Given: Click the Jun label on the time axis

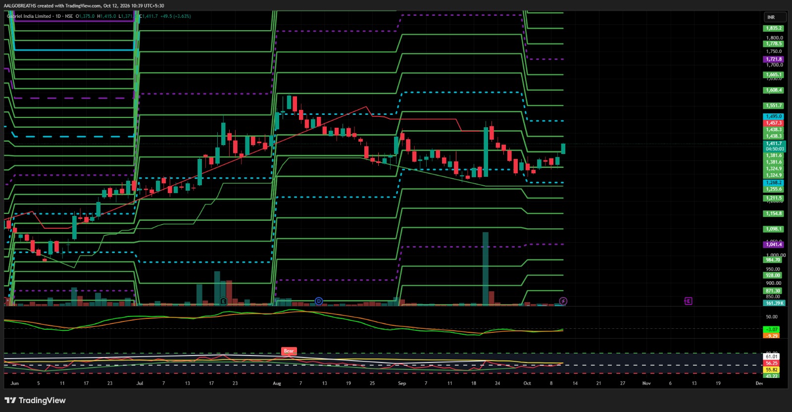Looking at the screenshot, I should 14,383.
